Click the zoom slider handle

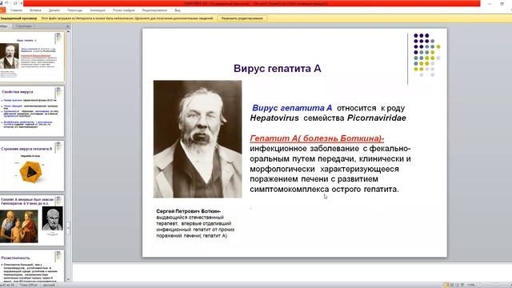pos(495,285)
